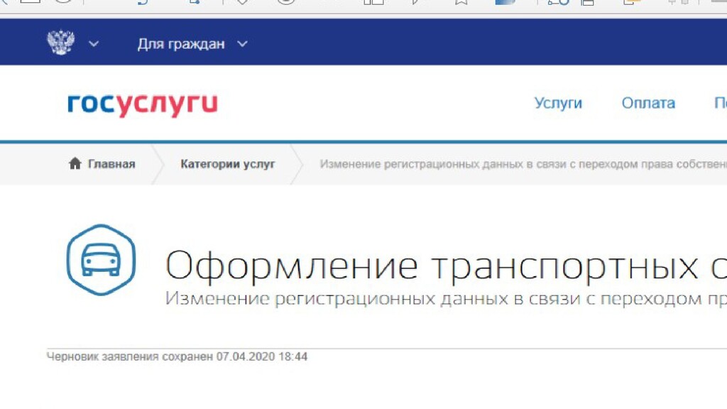Expand the dropdown arrow beside the emblem
This screenshot has width=727, height=409.
tap(94, 44)
